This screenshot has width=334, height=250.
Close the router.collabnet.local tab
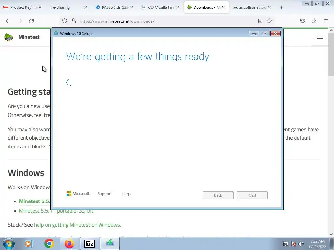[269, 7]
